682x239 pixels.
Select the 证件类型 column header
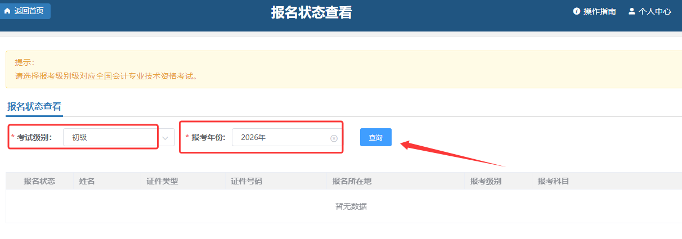click(x=162, y=181)
